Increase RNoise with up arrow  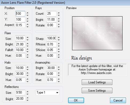pyautogui.click(x=59, y=44)
